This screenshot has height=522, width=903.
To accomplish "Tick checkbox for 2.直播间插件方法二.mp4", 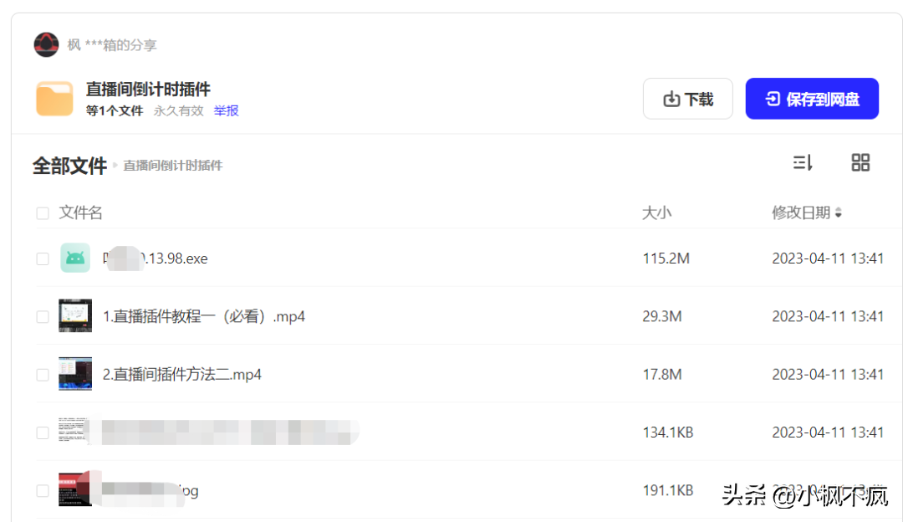I will click(x=43, y=375).
